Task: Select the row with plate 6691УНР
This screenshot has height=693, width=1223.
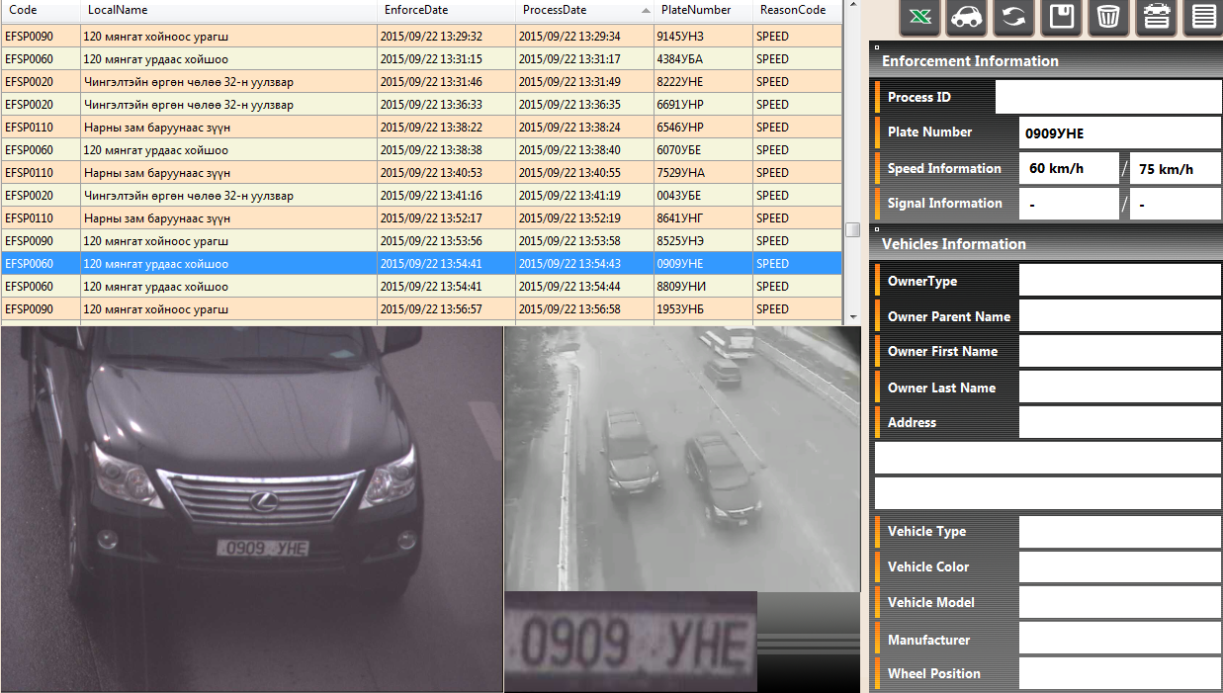Action: [421, 105]
